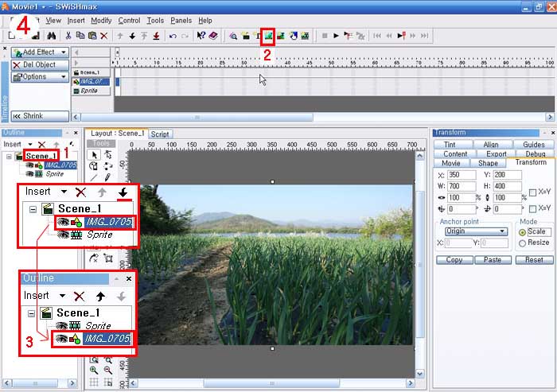This screenshot has width=557, height=392.
Task: Switch to the Export tab
Action: click(x=497, y=153)
